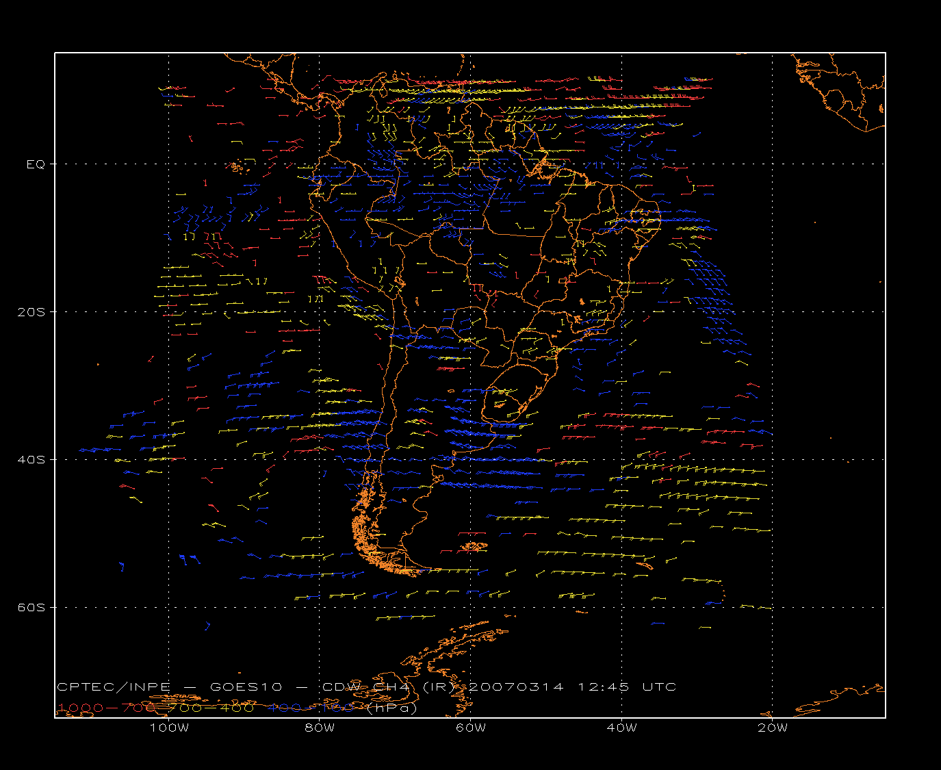The image size is (941, 770).
Task: Click the 60S latitude label
Action: pyautogui.click(x=31, y=608)
